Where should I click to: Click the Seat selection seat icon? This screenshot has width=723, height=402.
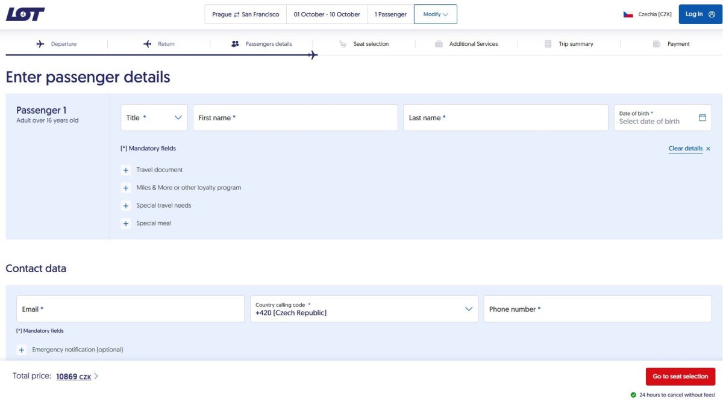coord(343,44)
